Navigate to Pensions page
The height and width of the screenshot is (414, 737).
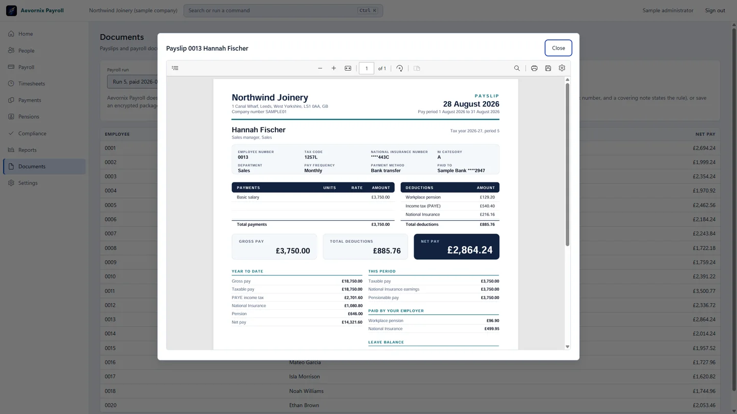click(44, 117)
